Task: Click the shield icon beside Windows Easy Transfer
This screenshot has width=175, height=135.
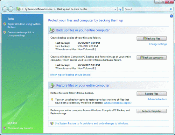Action: pos(5,128)
